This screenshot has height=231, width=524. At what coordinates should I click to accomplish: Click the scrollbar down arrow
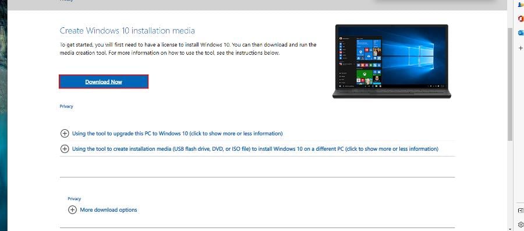(x=510, y=229)
